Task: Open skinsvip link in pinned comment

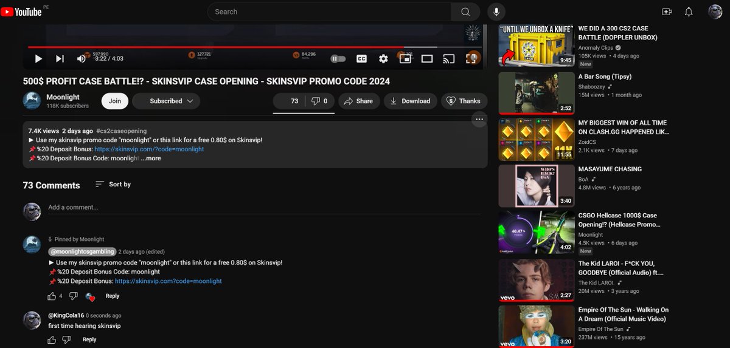Action: pos(169,281)
